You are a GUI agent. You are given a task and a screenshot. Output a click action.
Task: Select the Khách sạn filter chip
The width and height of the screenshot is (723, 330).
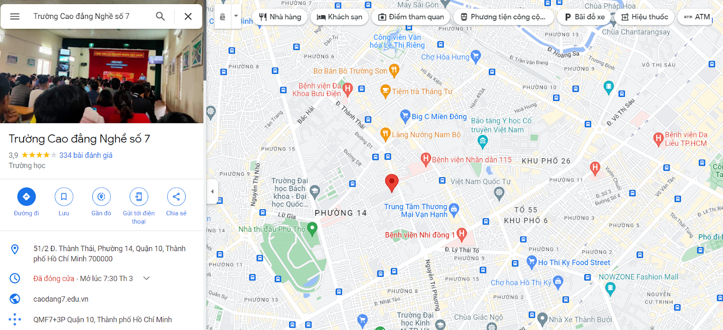[339, 17]
